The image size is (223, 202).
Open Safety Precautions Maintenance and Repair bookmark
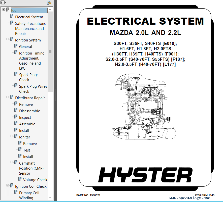[x=30, y=28]
